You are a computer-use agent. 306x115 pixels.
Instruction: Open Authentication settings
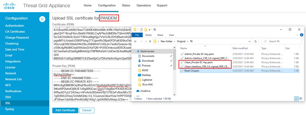coord(15,26)
